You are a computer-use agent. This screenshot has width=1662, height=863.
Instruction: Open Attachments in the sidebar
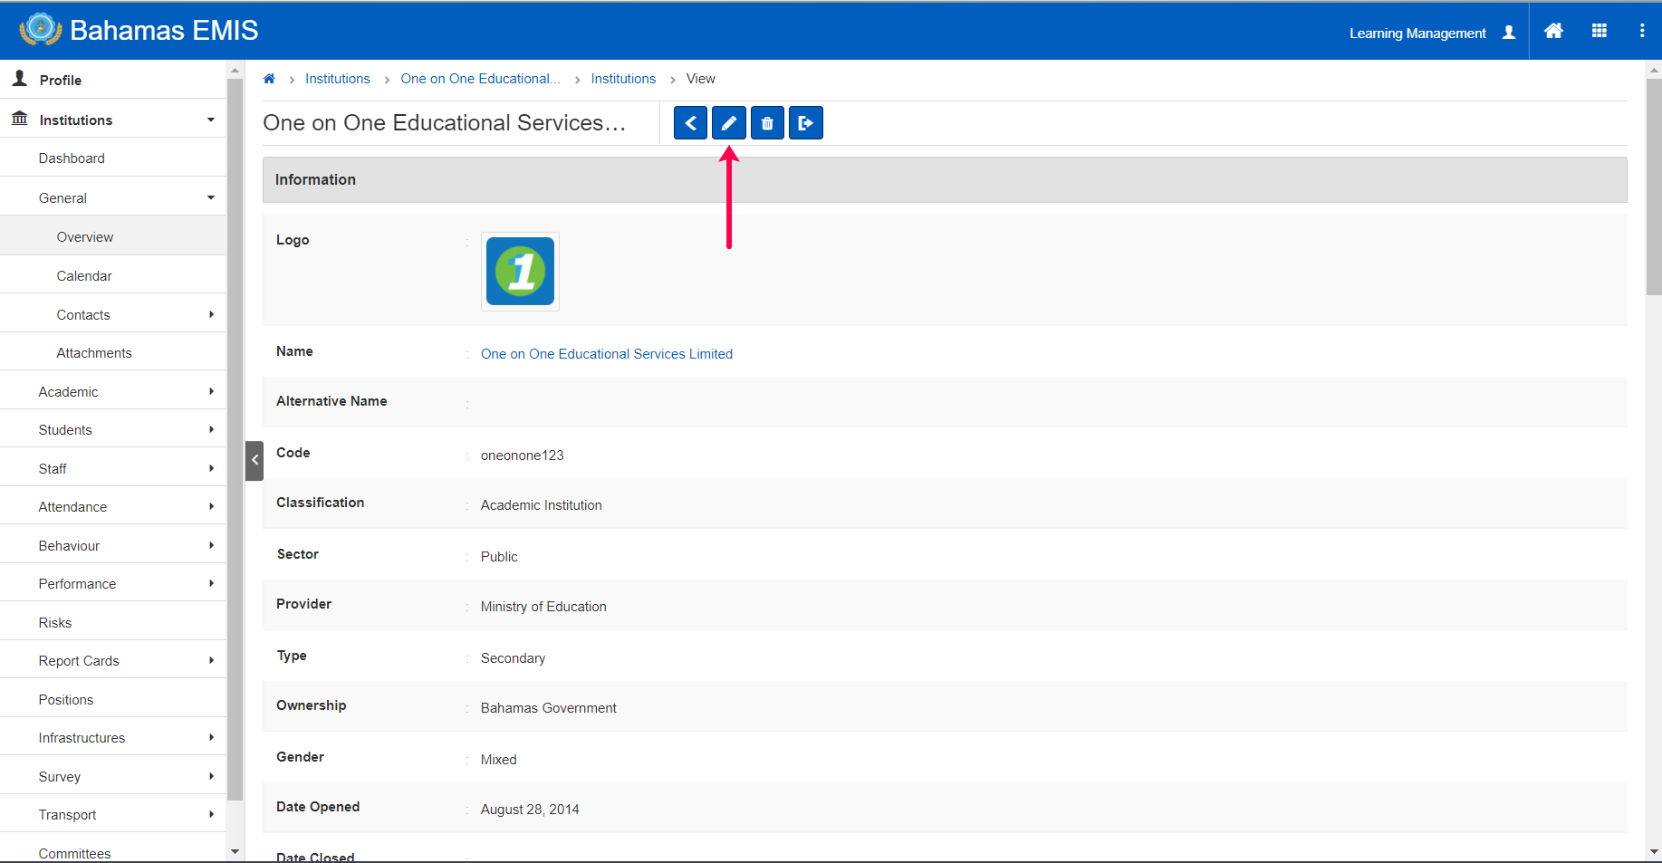113,352
